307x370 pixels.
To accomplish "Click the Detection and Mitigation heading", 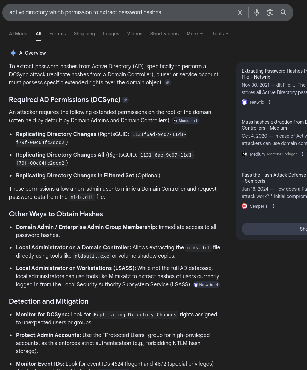I will [49, 301].
